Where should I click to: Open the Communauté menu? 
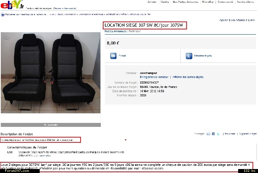pyautogui.click(x=225, y=2)
